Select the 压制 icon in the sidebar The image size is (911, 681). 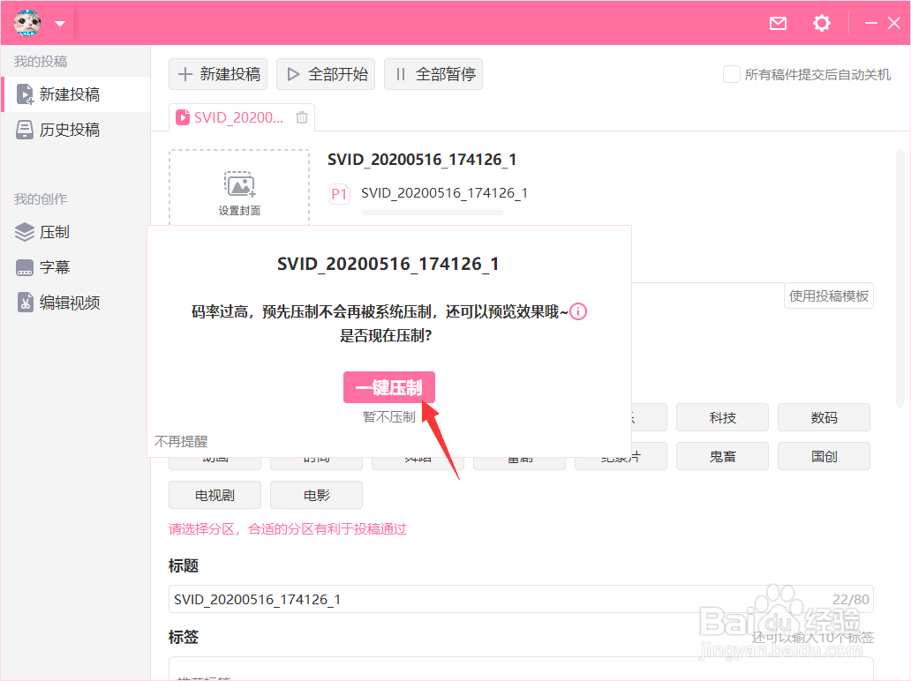26,232
